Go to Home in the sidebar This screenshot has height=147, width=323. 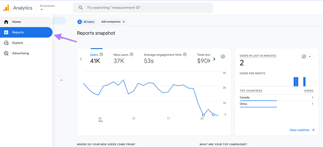26,22
